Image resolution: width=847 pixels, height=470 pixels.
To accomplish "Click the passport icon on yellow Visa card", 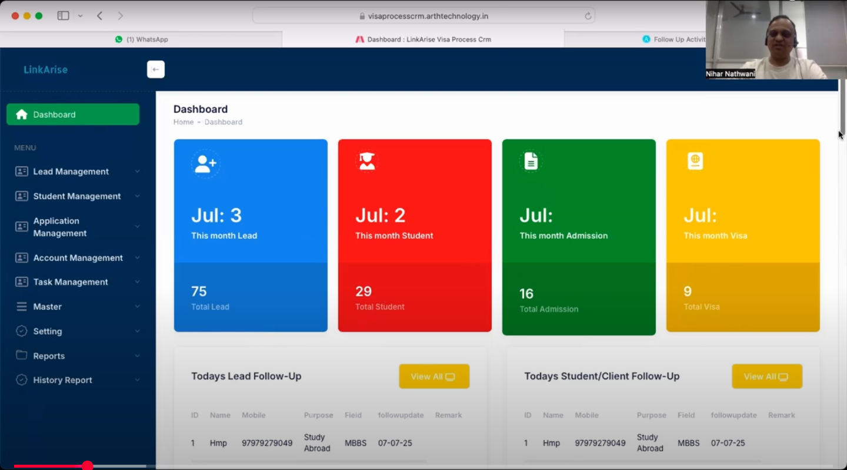I will click(x=695, y=161).
